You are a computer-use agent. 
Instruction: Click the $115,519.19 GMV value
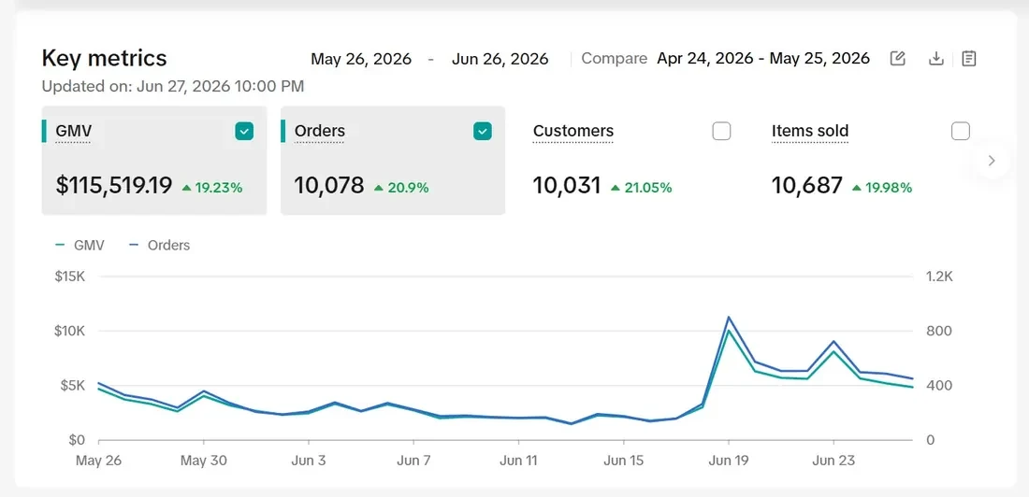tap(114, 186)
